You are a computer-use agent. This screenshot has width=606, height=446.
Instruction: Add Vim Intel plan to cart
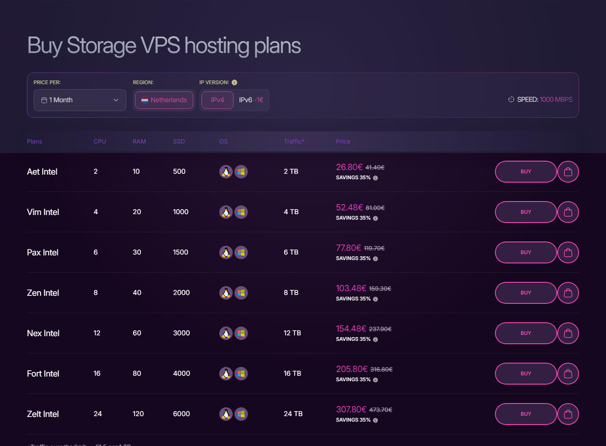click(x=568, y=212)
